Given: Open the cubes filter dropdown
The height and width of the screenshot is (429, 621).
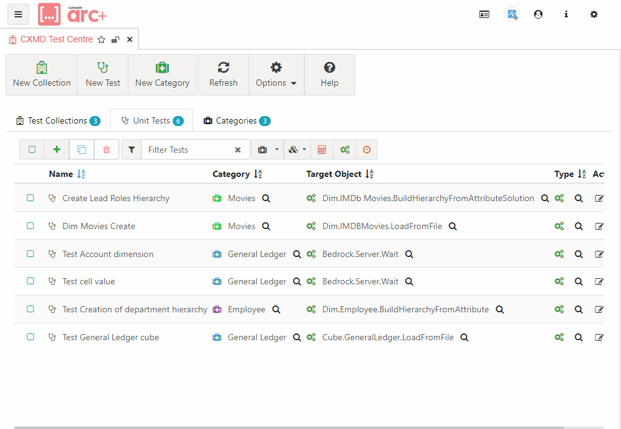Looking at the screenshot, I should click(x=297, y=150).
